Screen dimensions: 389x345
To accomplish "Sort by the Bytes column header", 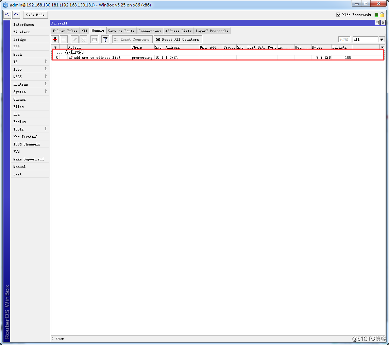I will [x=321, y=47].
